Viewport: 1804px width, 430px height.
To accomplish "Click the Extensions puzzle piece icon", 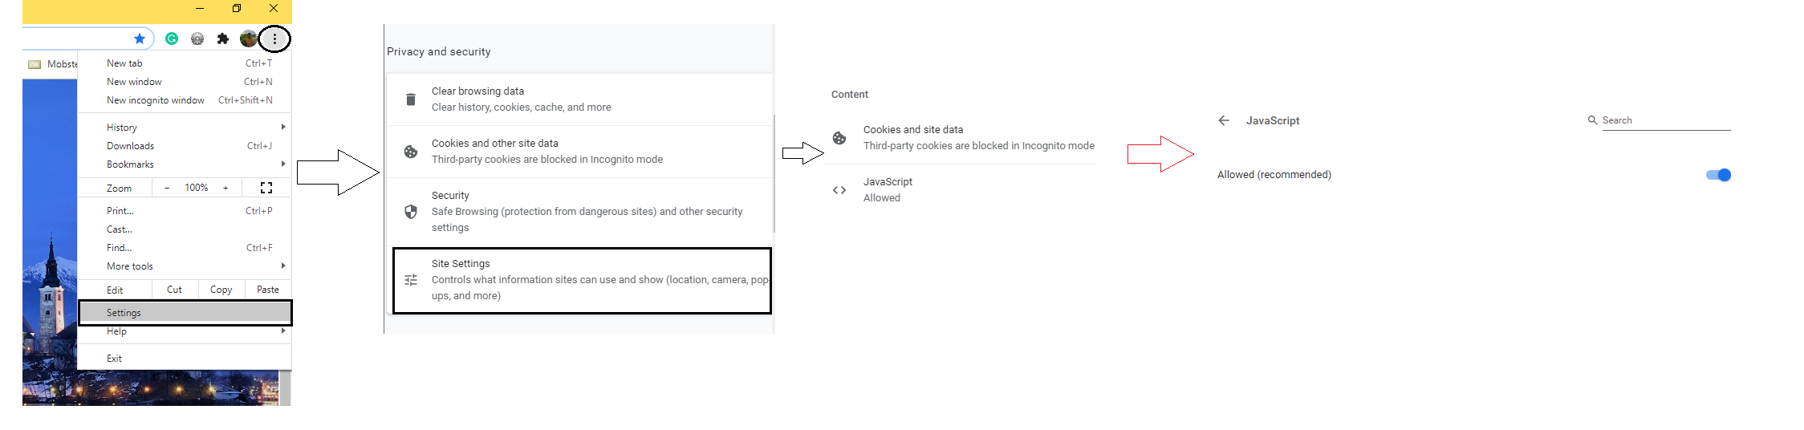I will click(223, 39).
